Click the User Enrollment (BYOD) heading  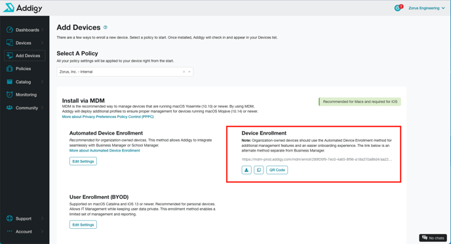pos(99,197)
